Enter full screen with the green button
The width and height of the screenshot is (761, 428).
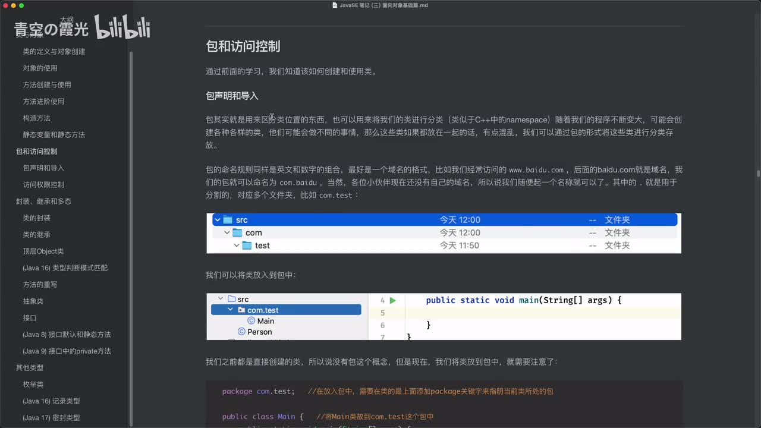pos(22,5)
